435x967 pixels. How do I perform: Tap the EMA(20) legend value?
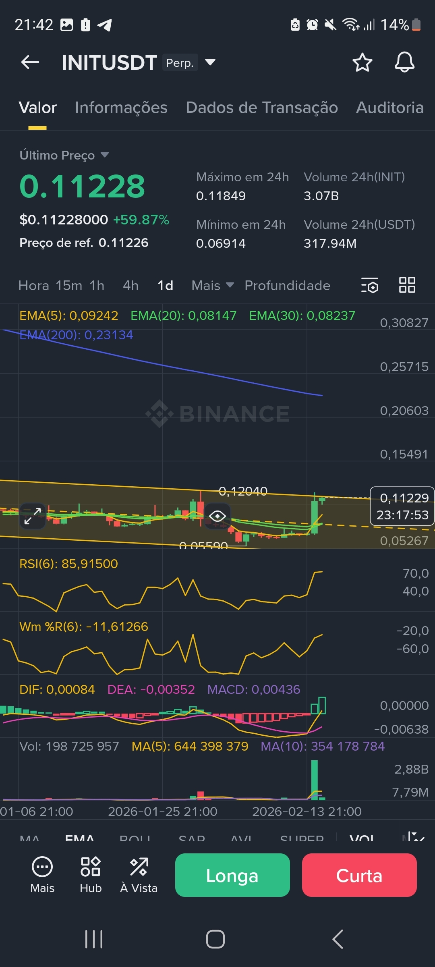(183, 315)
